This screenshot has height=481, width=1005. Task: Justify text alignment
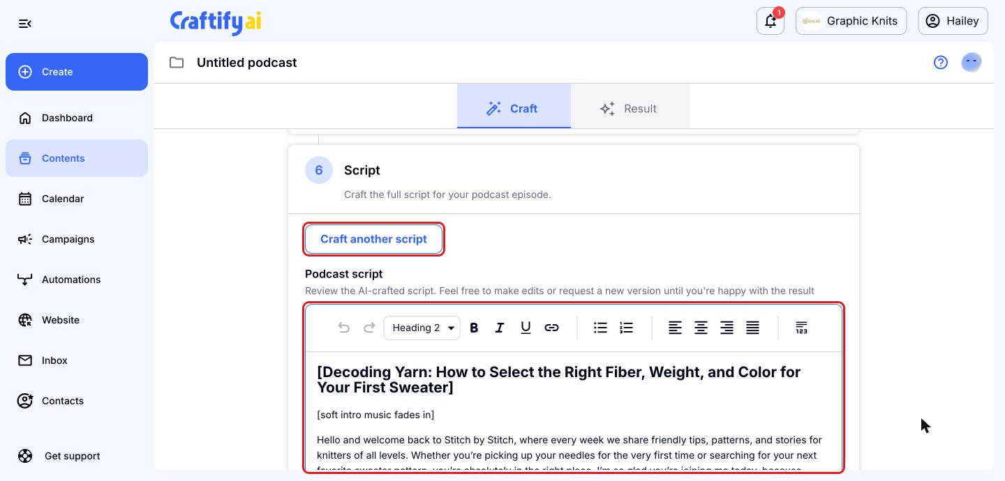(x=752, y=328)
